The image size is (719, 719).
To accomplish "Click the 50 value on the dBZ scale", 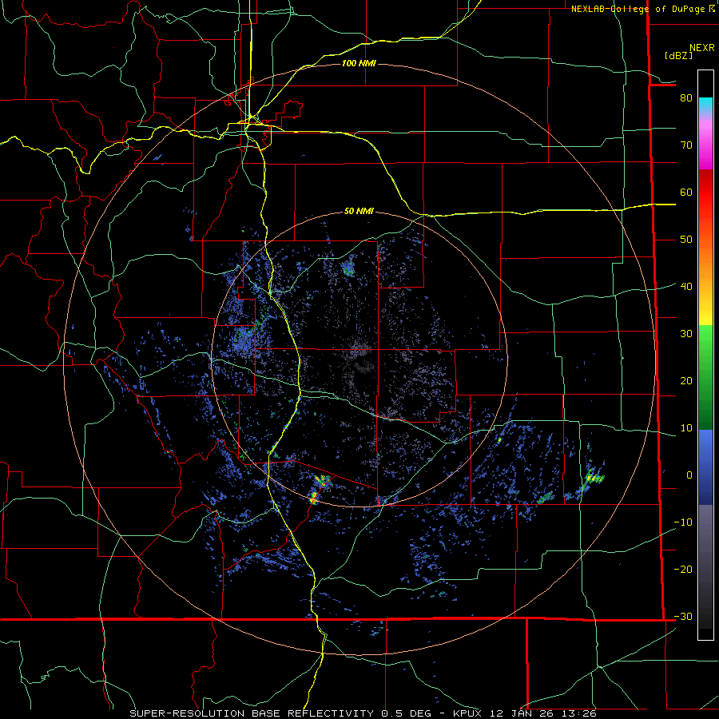I will [x=686, y=240].
